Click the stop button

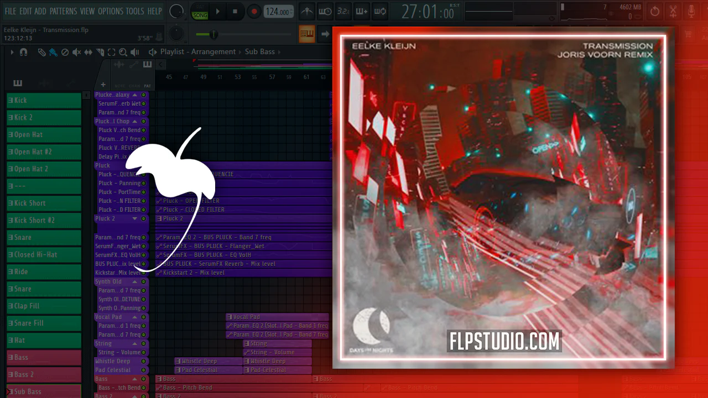click(x=235, y=11)
